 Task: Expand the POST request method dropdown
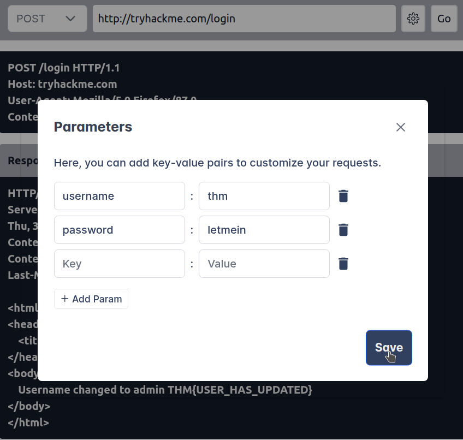[x=47, y=19]
